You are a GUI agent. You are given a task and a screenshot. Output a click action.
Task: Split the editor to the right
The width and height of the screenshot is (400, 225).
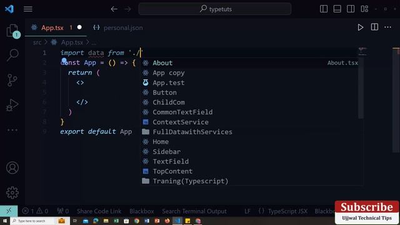(x=374, y=27)
